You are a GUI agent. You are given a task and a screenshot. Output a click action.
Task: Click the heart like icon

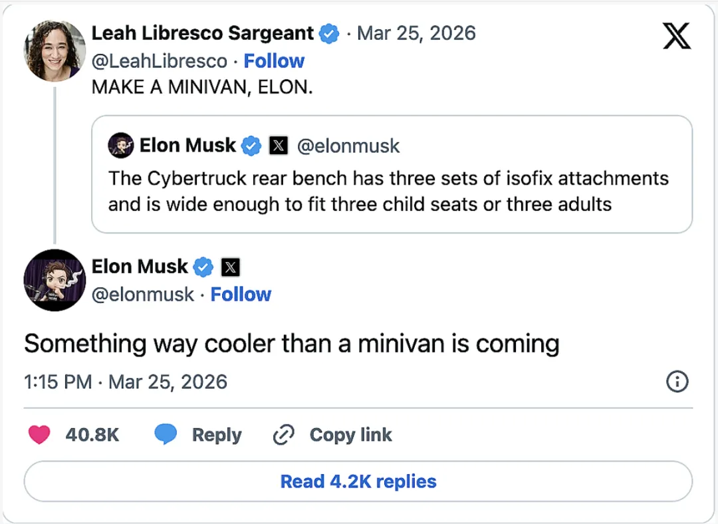coord(39,435)
